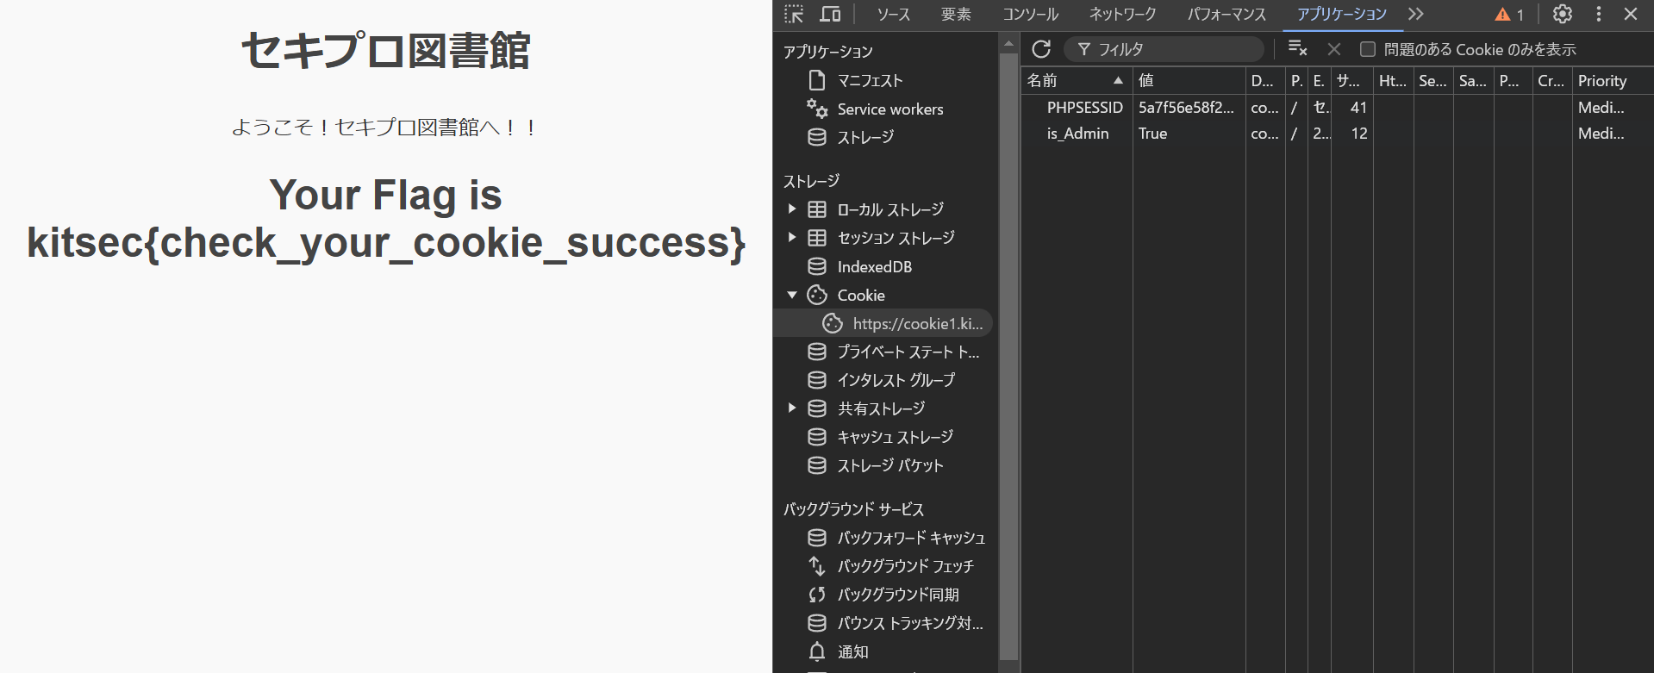Viewport: 1654px width, 673px height.
Task: Open ストレージ バケット item
Action: (x=890, y=465)
